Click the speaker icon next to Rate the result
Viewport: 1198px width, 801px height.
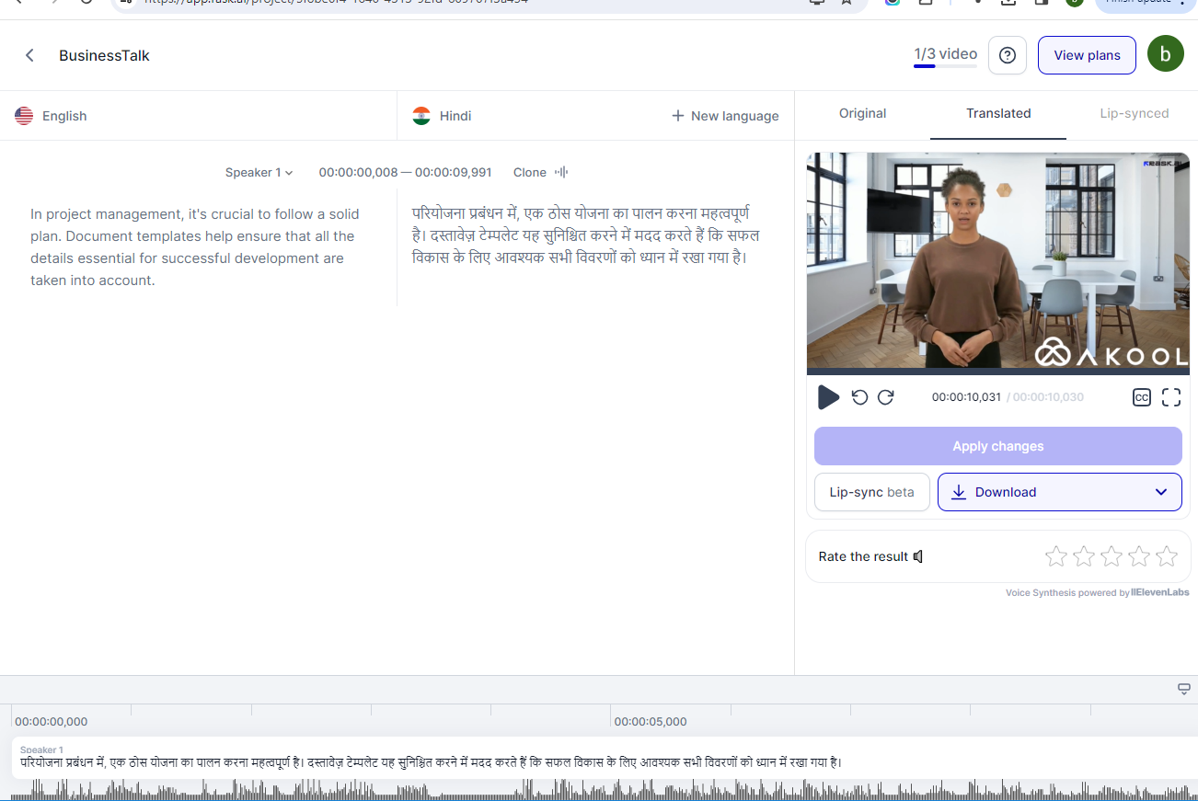coord(918,555)
